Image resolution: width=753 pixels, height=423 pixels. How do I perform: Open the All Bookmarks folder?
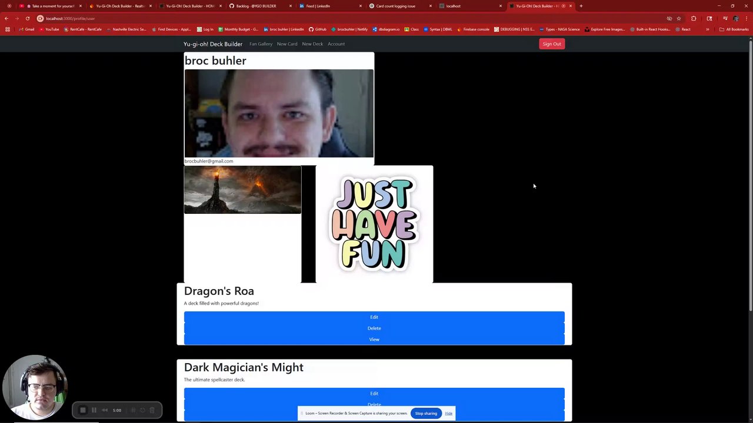[x=734, y=29]
